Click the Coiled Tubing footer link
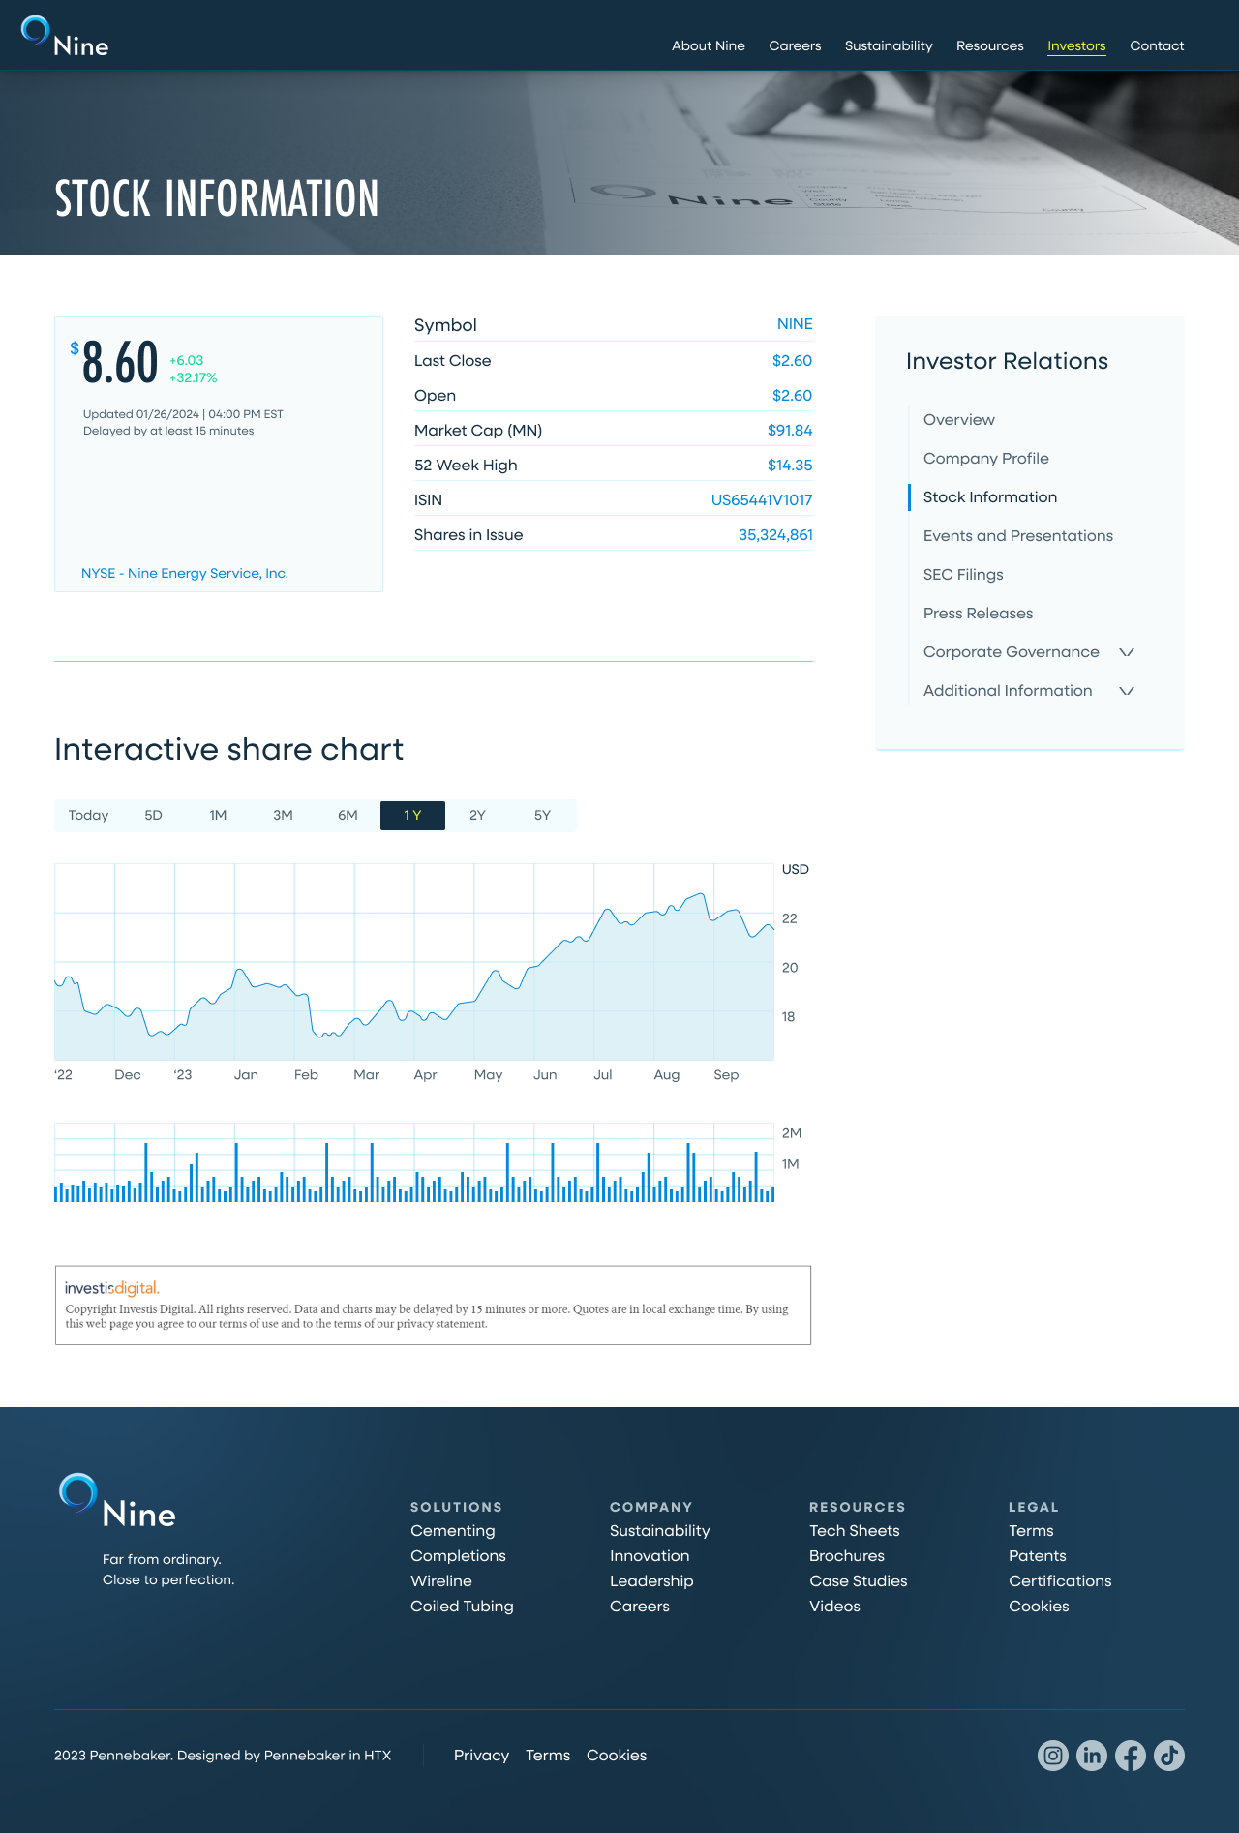This screenshot has height=1833, width=1239. tap(462, 1607)
